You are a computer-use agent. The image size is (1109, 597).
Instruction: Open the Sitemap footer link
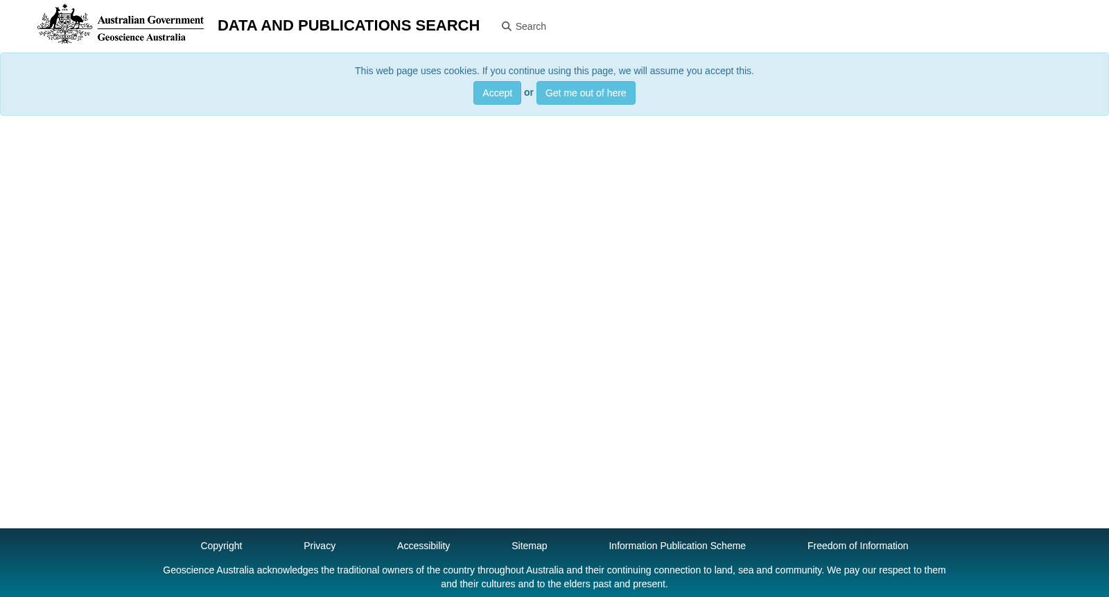click(530, 546)
